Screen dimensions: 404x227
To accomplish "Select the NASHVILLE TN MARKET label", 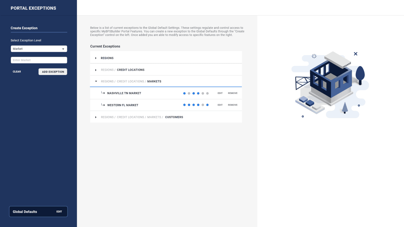I will (x=124, y=93).
